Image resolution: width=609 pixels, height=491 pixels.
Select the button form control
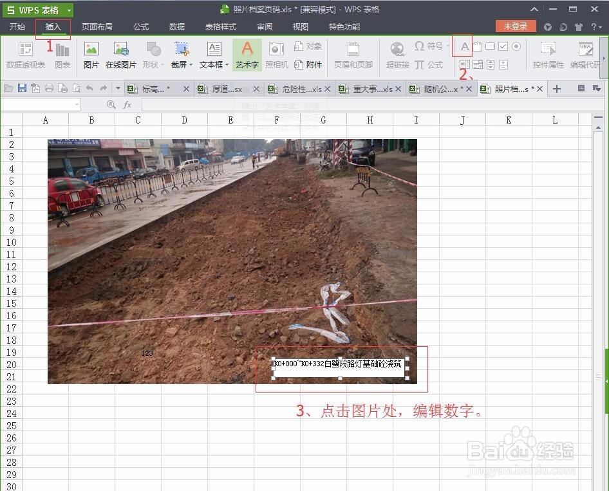click(x=490, y=46)
